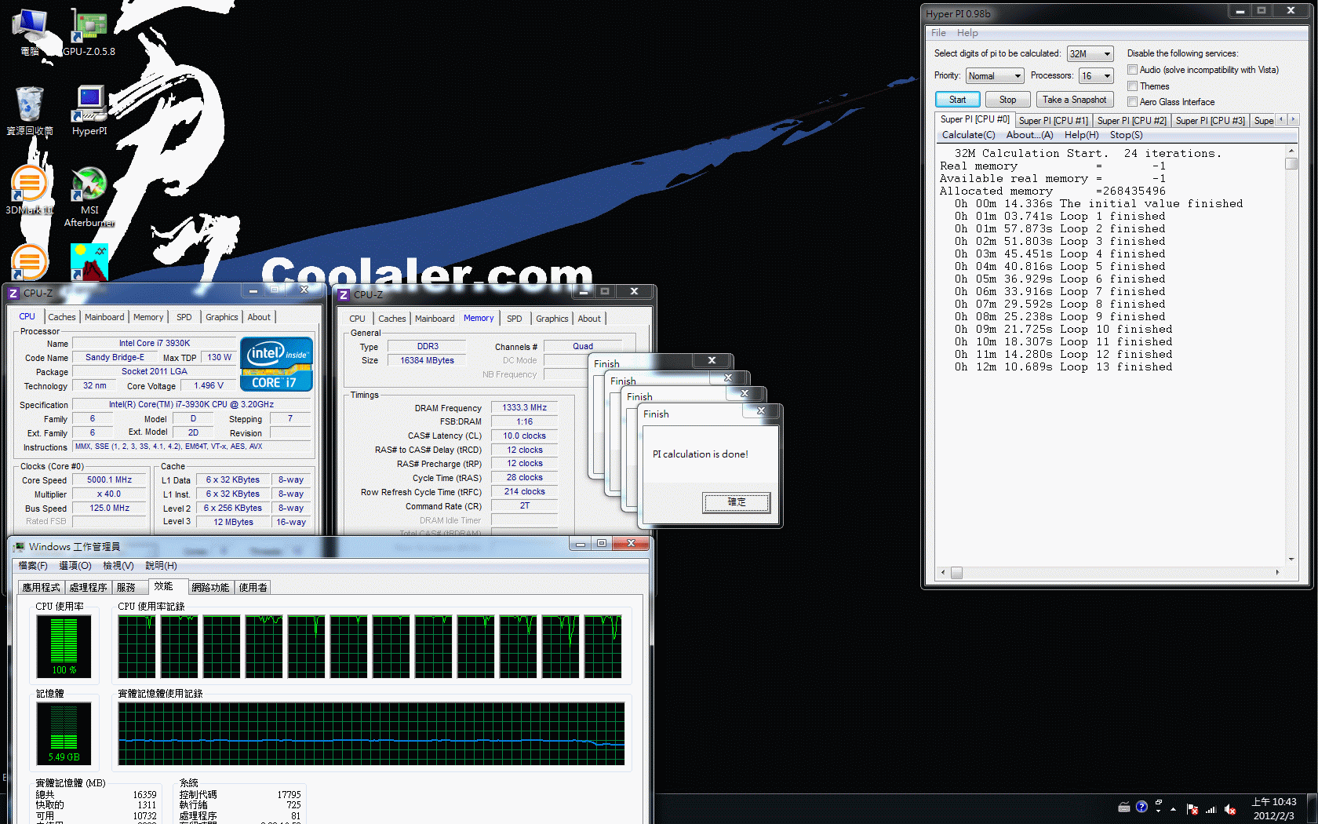Switch to Caches tab in left CPU-Z window
Image resolution: width=1318 pixels, height=824 pixels.
coord(62,317)
